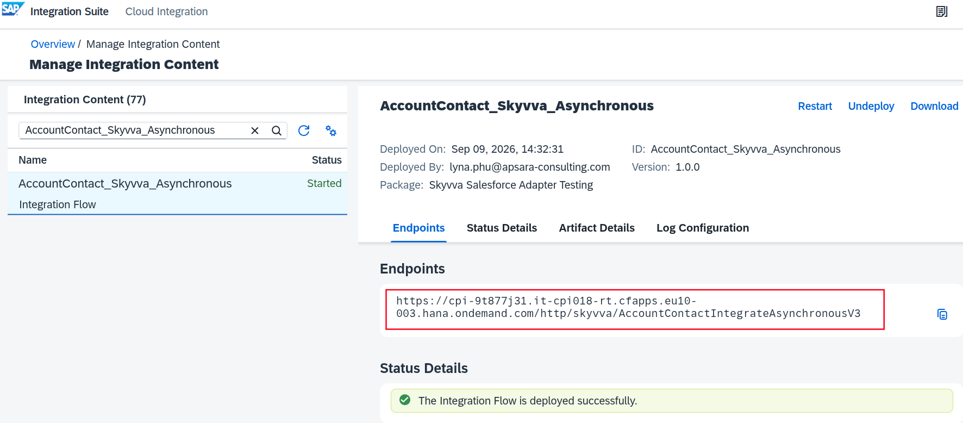The height and width of the screenshot is (423, 963).
Task: Select the AccountContact_Skyvva_Asynchronous list row
Action: point(177,194)
